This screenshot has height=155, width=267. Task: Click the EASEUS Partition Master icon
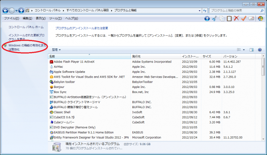pyautogui.click(x=51, y=133)
